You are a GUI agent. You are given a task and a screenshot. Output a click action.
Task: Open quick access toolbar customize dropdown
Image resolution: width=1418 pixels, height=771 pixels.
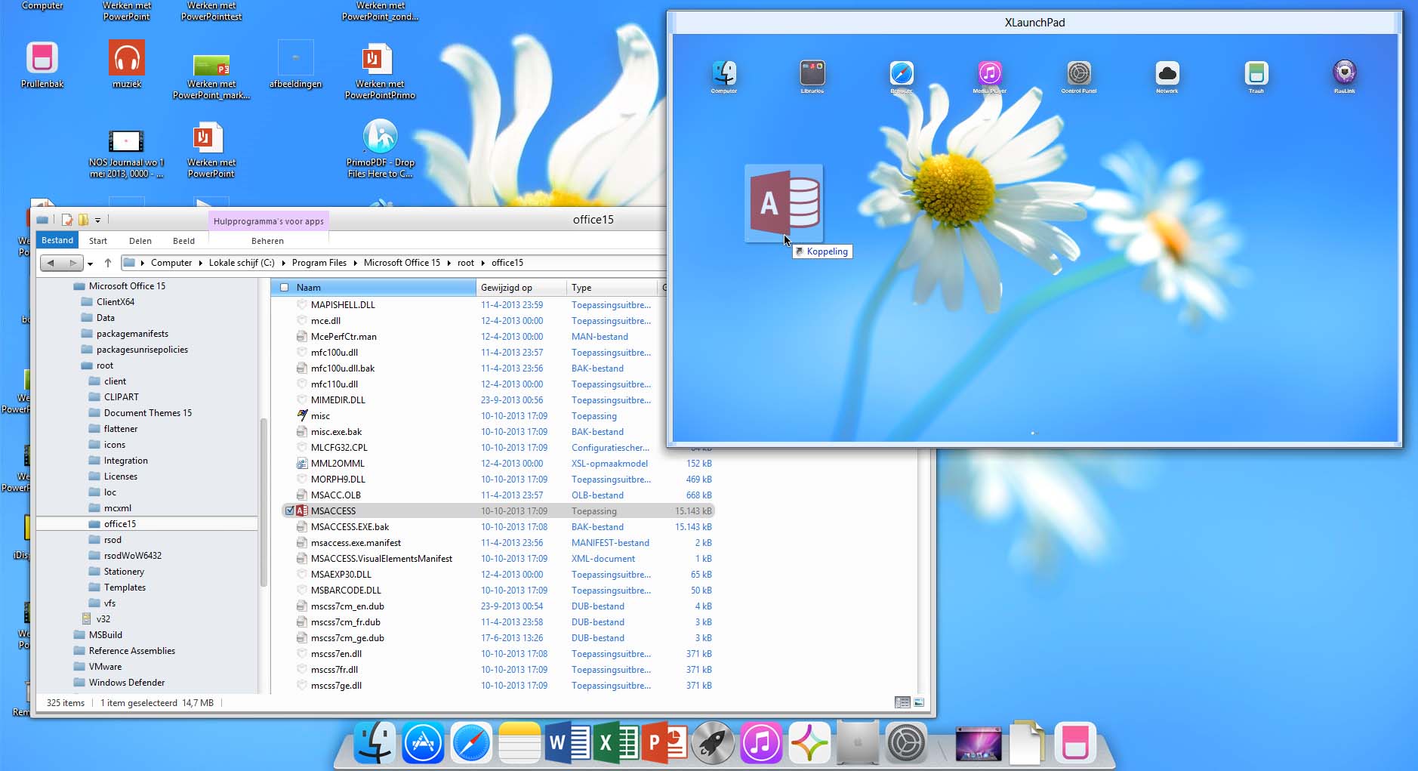point(97,221)
